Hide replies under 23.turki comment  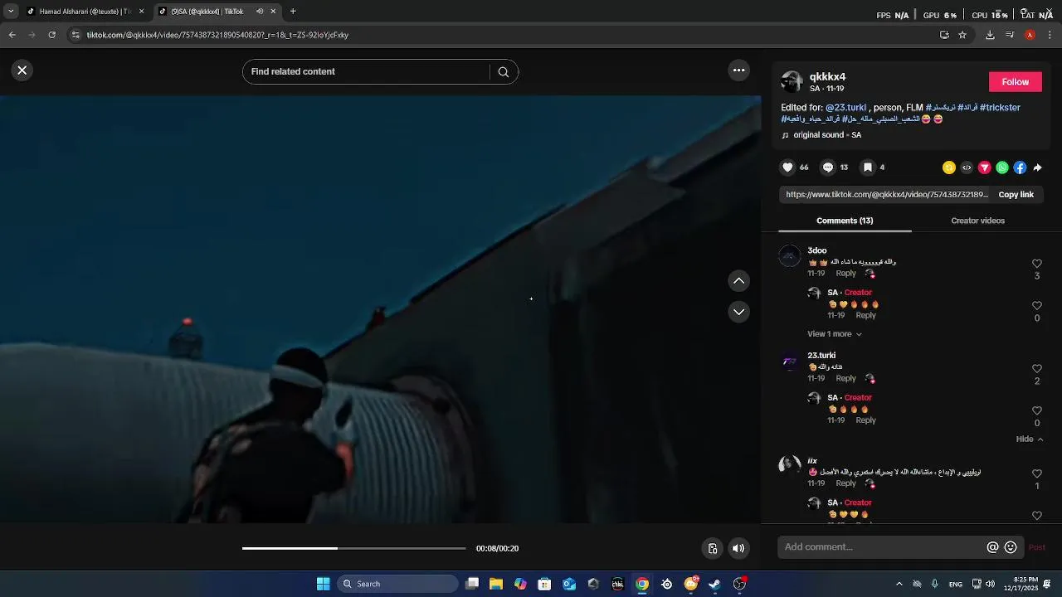1030,439
